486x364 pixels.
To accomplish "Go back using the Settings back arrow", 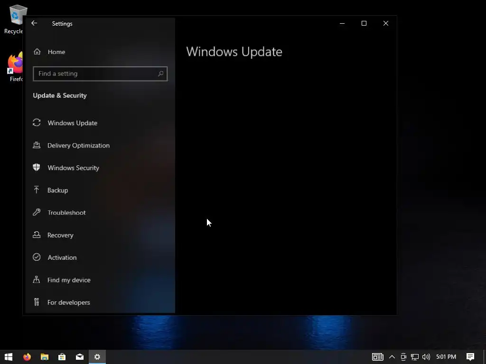I will 34,23.
